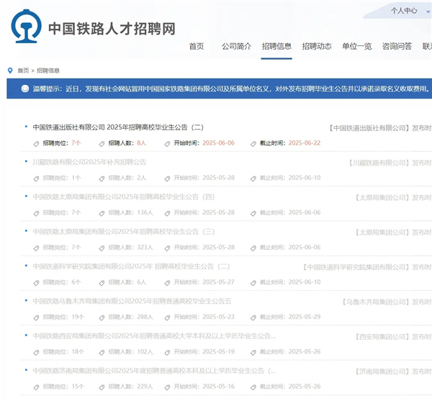Screen dimensions: 432x401
Task: Click tag icon beside 招聘人数: 288人
Action: pyautogui.click(x=102, y=317)
